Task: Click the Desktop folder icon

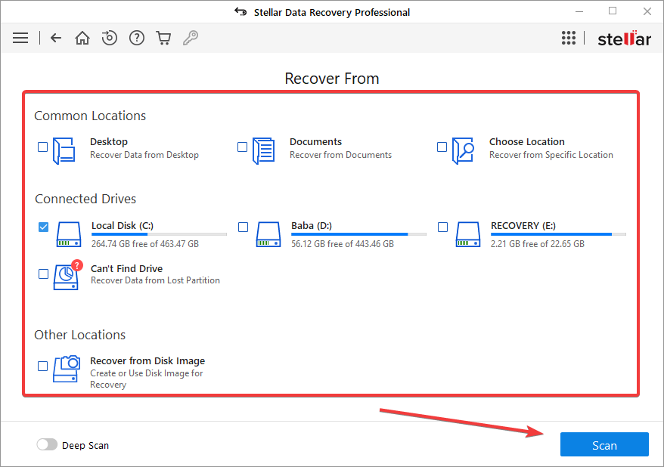Action: (64, 150)
